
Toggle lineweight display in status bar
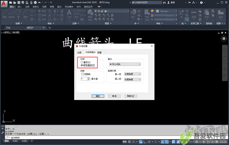coord(174,142)
